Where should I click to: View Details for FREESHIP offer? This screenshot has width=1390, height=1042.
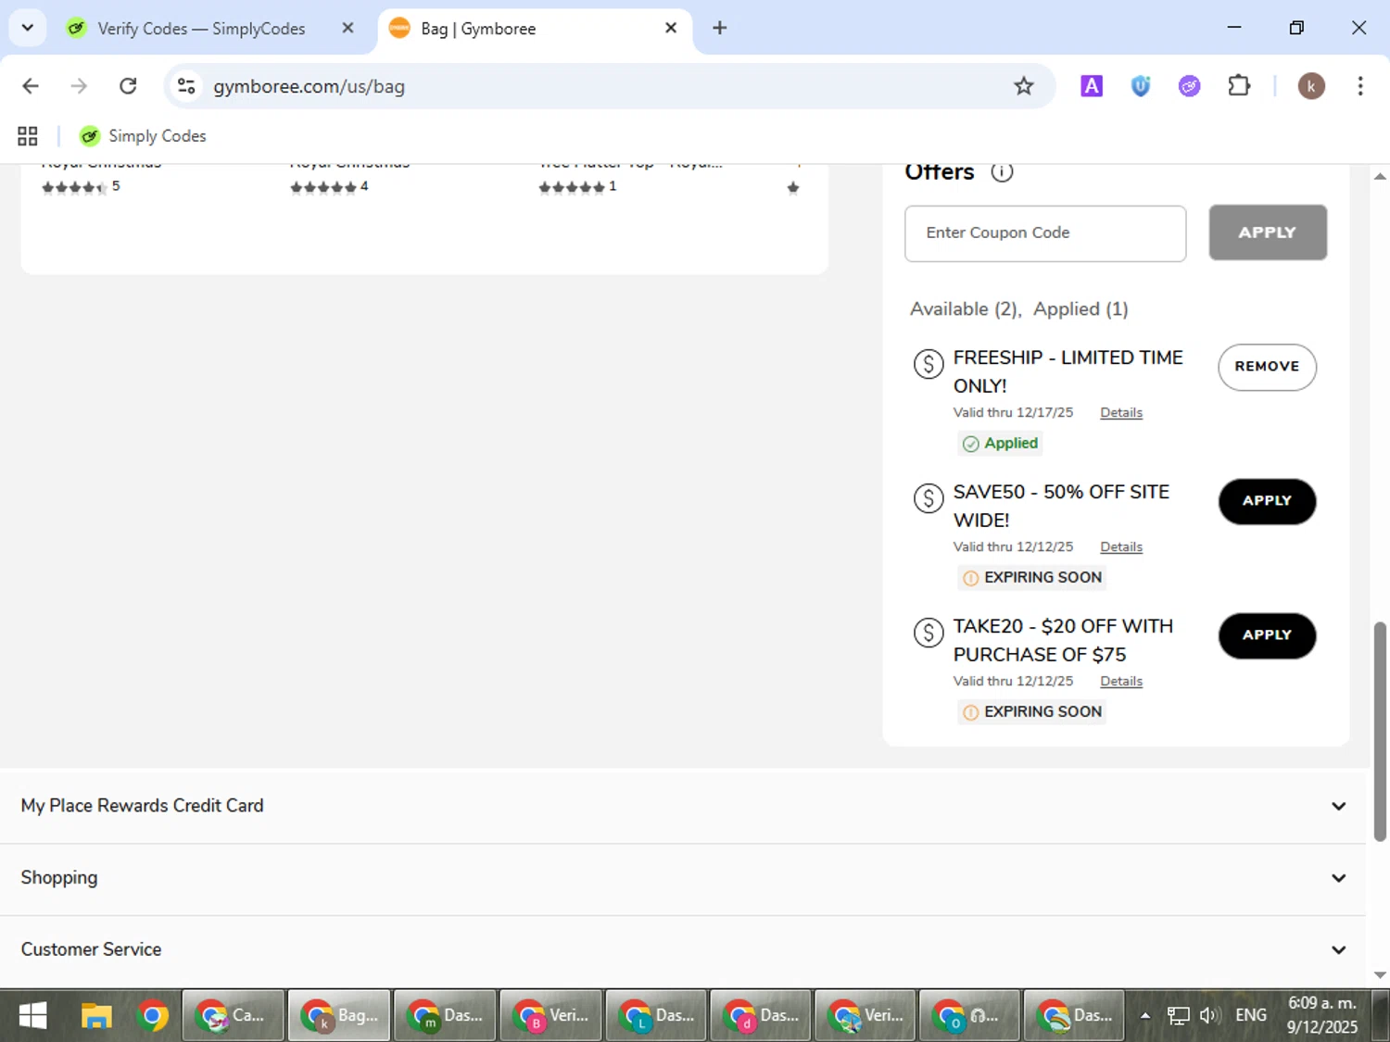1121,413
